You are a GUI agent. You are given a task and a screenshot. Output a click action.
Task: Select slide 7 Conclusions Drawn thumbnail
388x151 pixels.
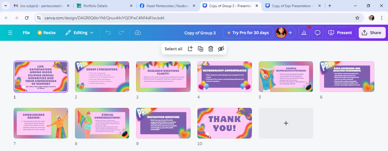pyautogui.click(x=41, y=123)
